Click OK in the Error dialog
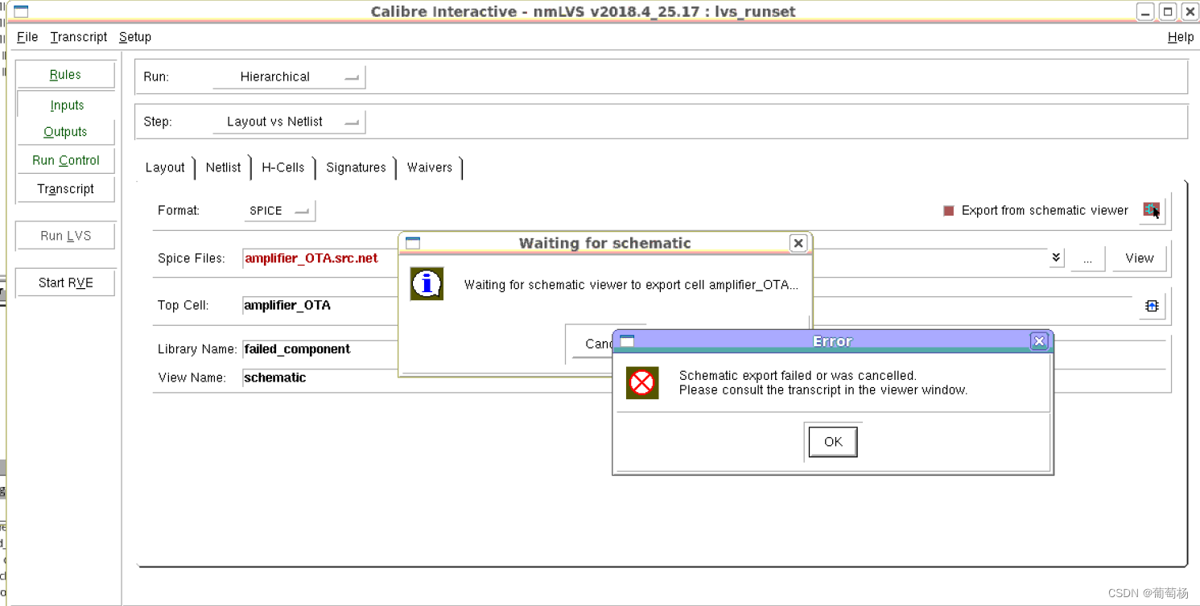1200x606 pixels. [833, 442]
